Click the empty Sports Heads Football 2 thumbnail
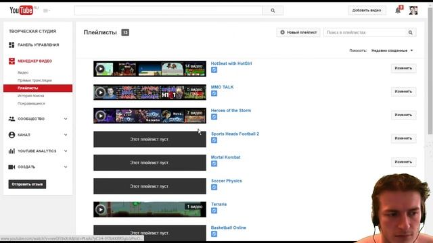Viewport: 433px width, 243px height. click(150, 139)
